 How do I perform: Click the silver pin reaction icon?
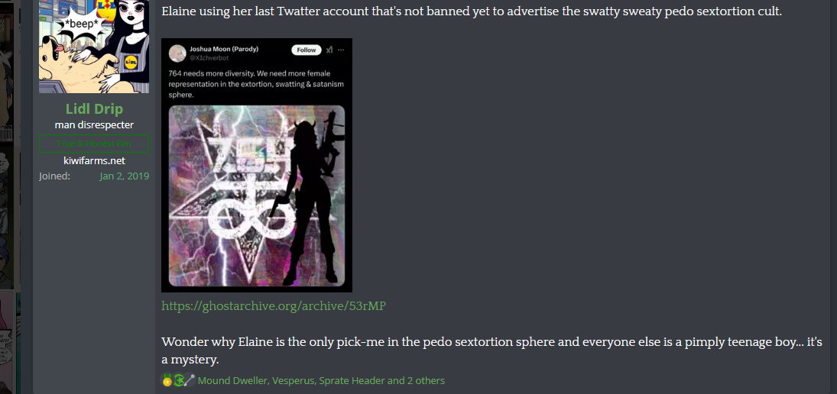tap(189, 381)
